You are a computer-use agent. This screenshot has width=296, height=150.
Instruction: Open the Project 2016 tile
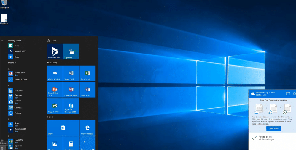click(55, 106)
